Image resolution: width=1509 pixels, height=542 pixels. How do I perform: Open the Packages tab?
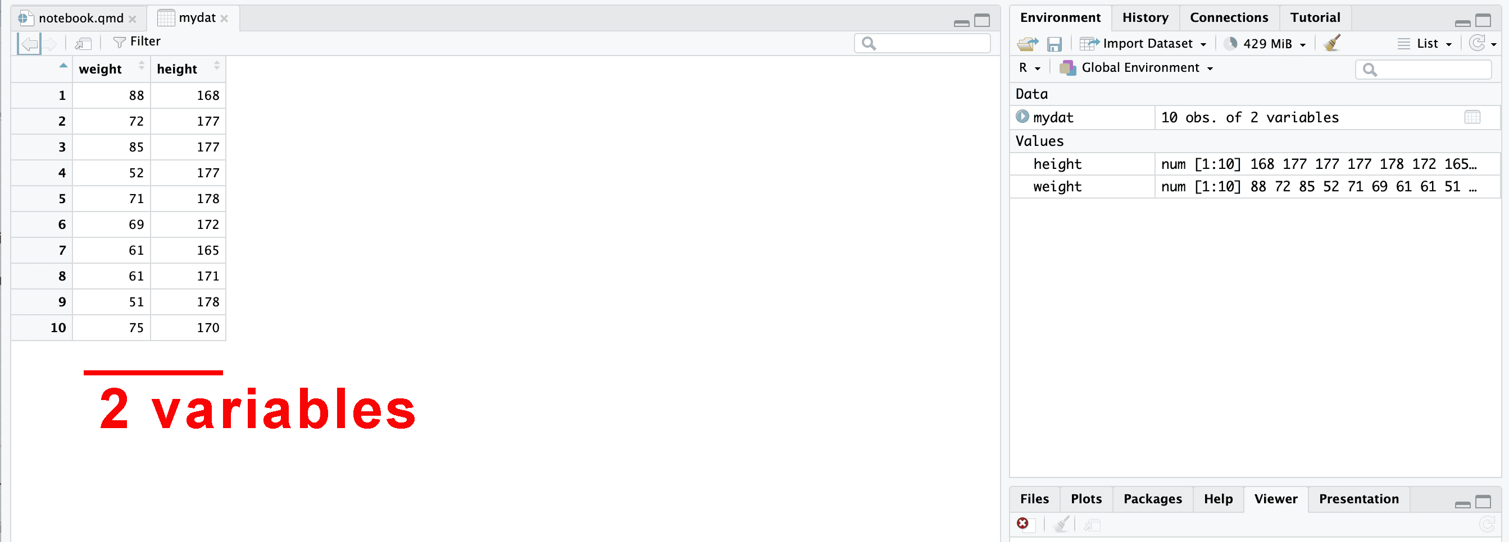click(x=1152, y=499)
